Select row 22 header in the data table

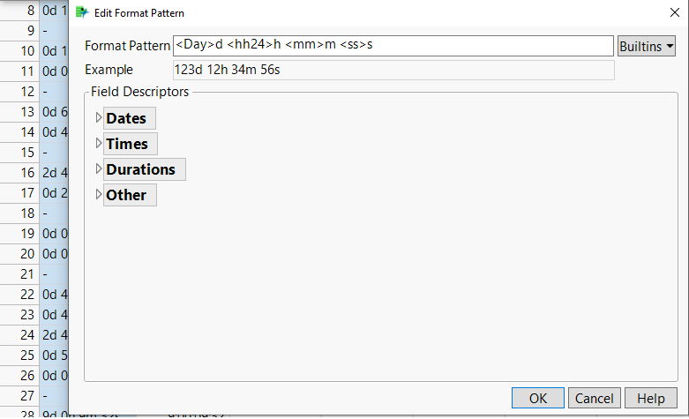[x=26, y=294]
